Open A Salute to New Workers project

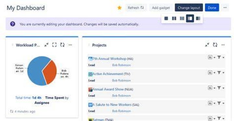click(116, 105)
